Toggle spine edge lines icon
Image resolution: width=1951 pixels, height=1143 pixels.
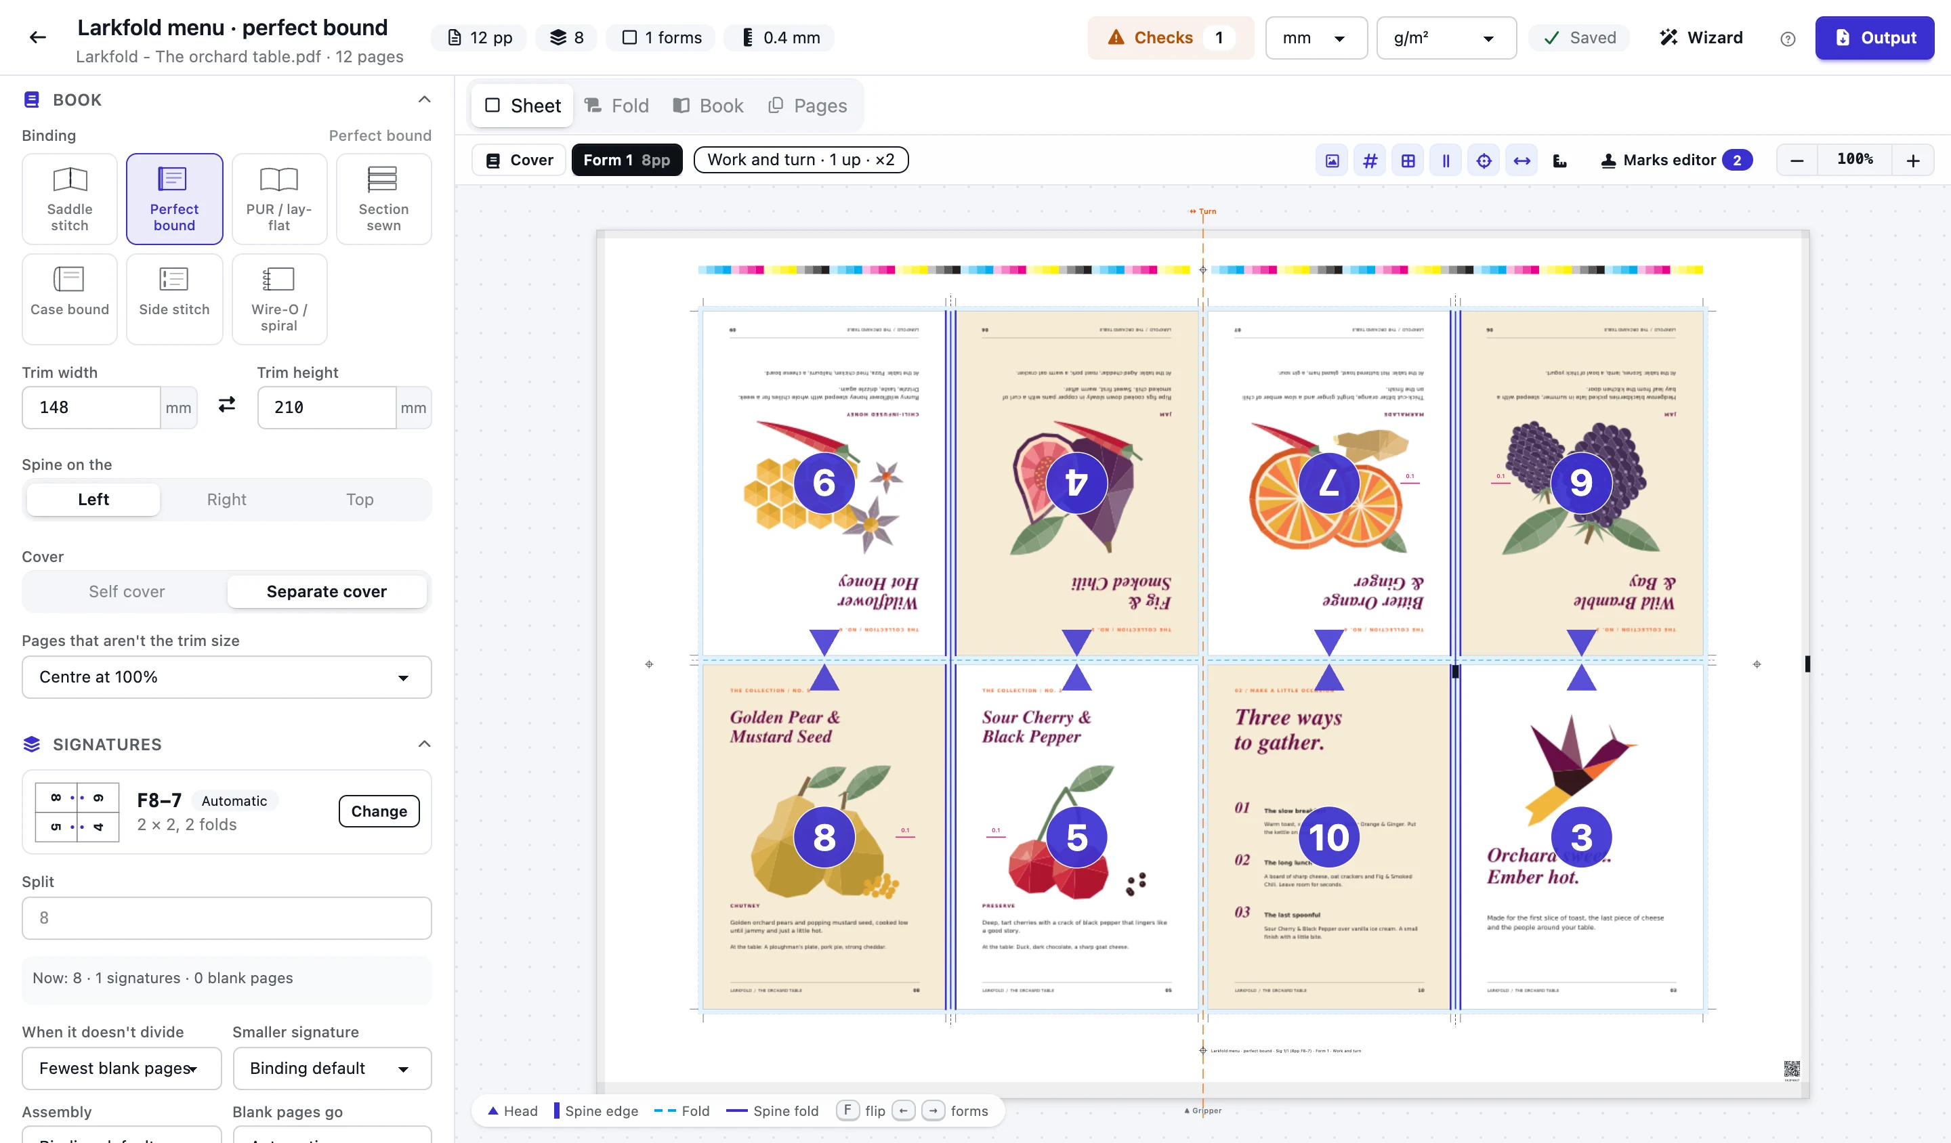click(1446, 160)
